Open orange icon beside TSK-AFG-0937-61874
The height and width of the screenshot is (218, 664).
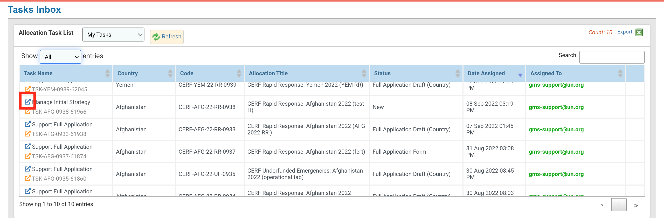27,156
